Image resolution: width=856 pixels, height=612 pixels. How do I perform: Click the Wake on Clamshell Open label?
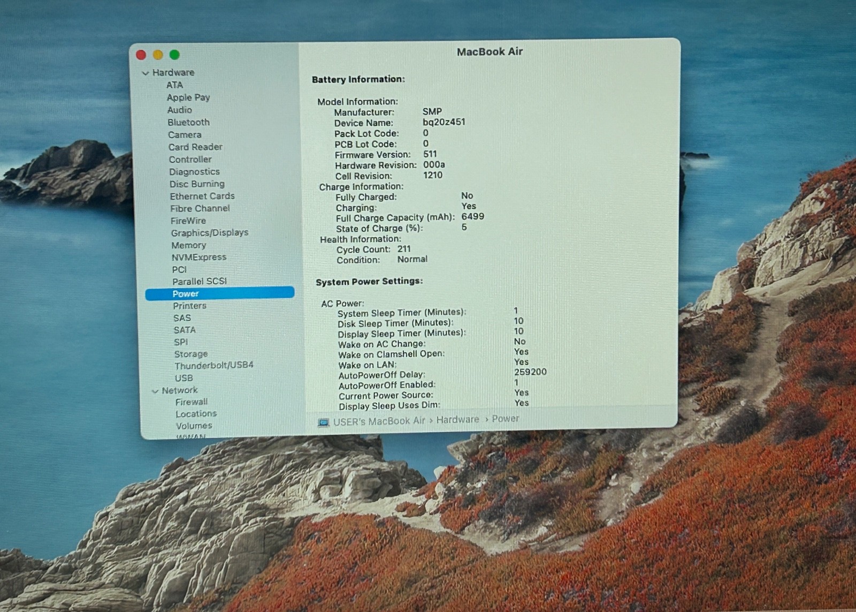pyautogui.click(x=392, y=354)
